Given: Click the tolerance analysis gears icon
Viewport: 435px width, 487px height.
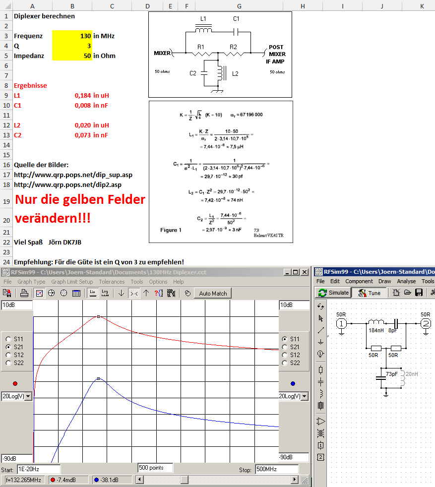Looking at the screenshot, I should coord(171,293).
